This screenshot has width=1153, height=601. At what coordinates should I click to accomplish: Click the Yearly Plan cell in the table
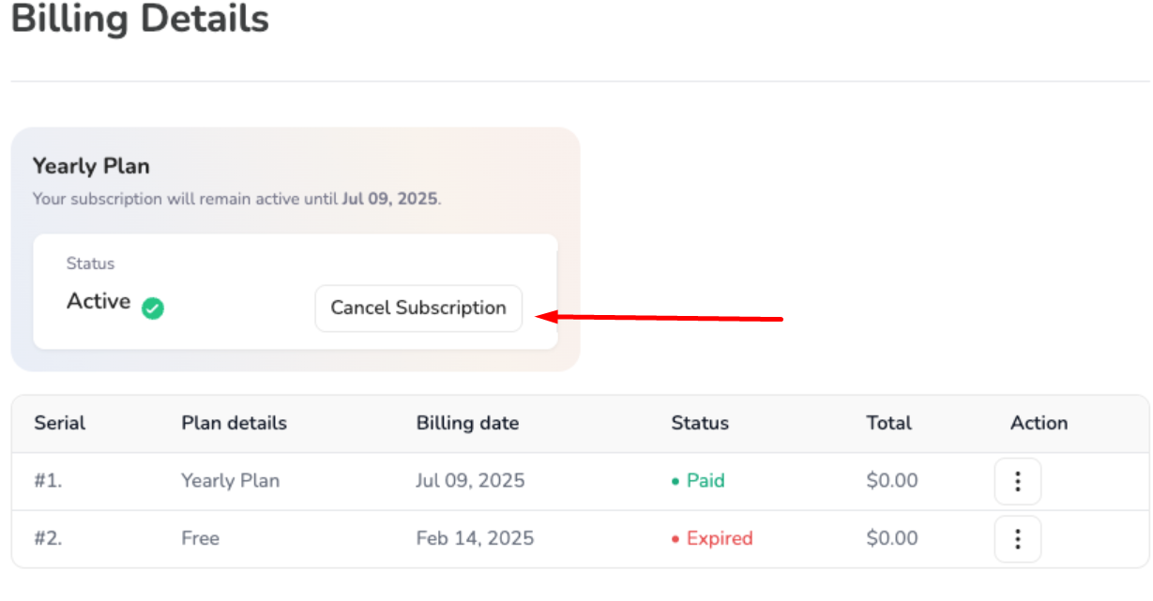[x=230, y=481]
